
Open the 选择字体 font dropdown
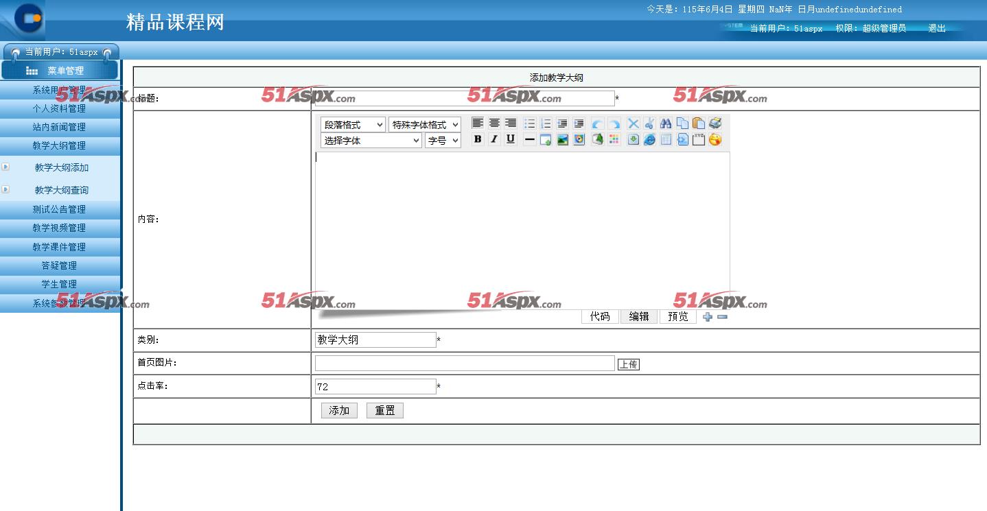coord(371,141)
